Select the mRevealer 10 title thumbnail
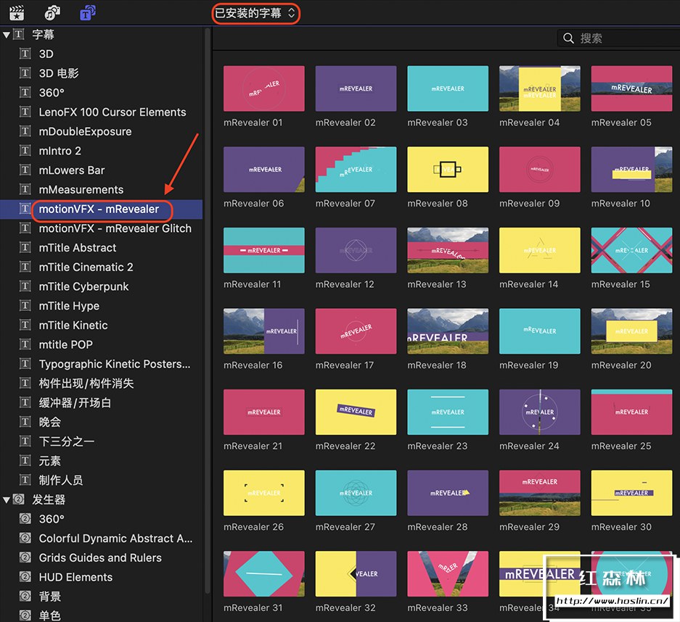 tap(631, 170)
